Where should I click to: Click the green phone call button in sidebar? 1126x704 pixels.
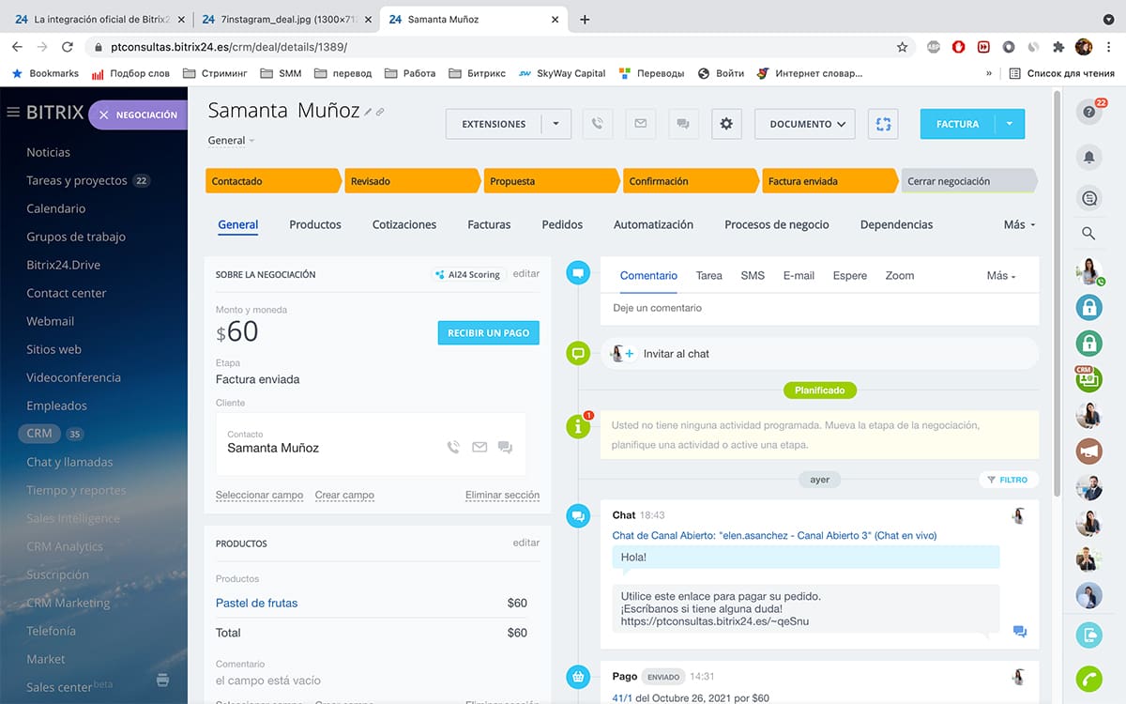(x=1088, y=678)
